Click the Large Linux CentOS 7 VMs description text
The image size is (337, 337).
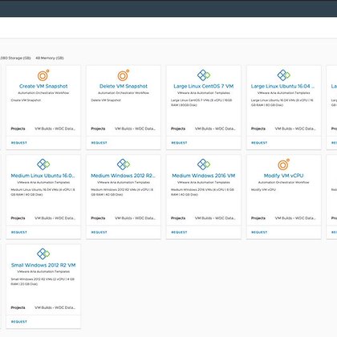(201, 103)
